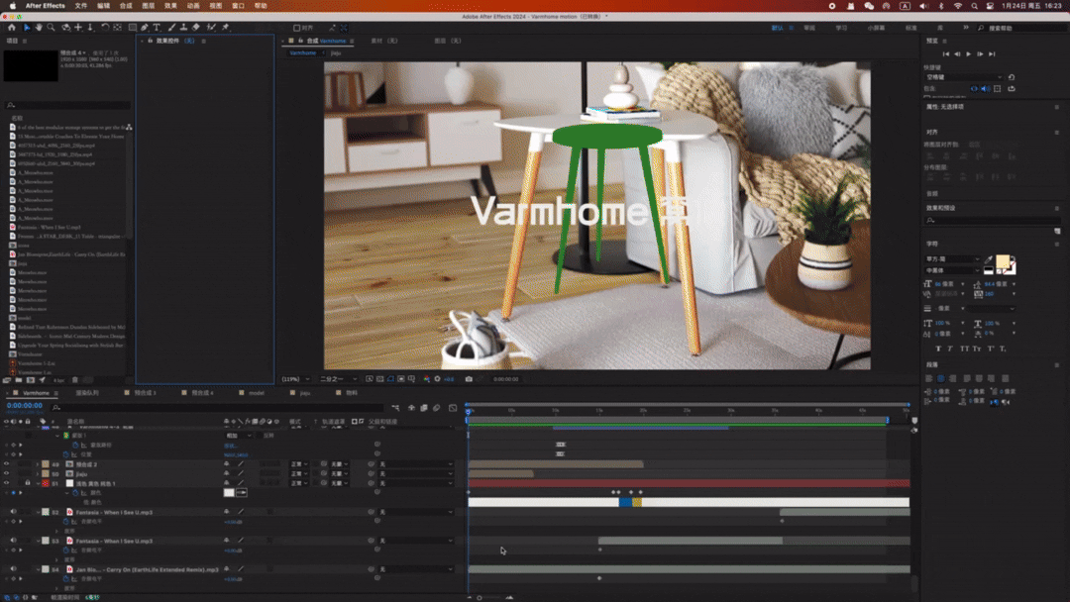This screenshot has width=1070, height=602.
Task: Jump to the first frame in Preview
Action: click(946, 53)
